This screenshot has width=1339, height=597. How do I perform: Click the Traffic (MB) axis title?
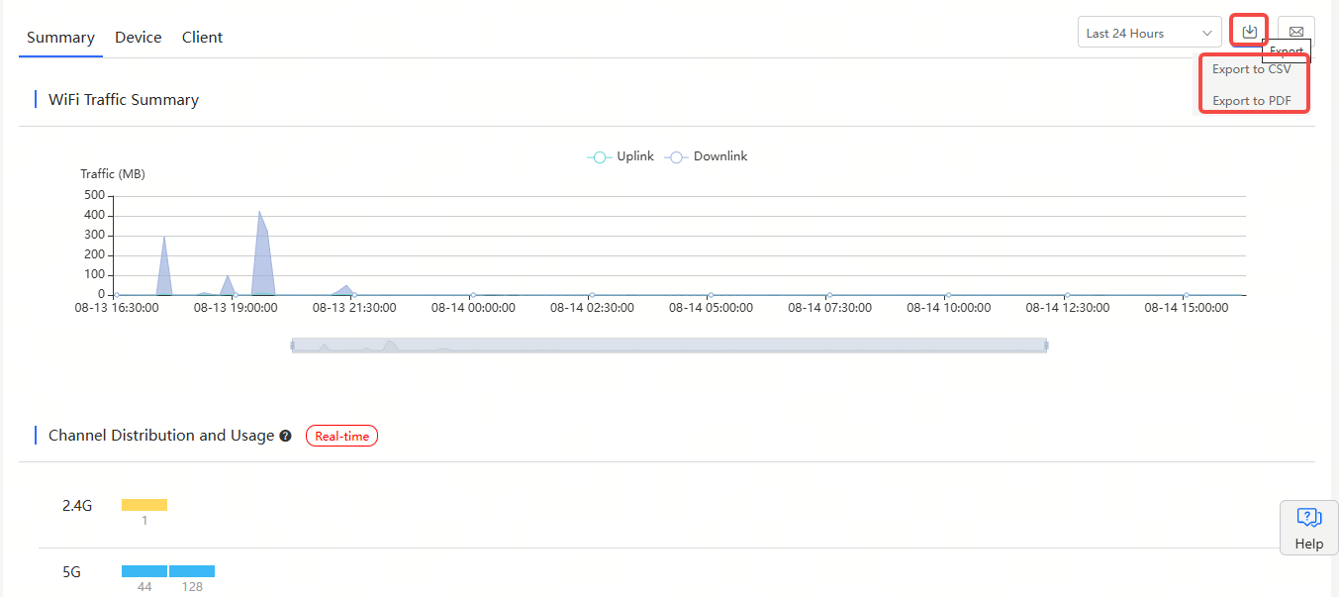(x=113, y=174)
